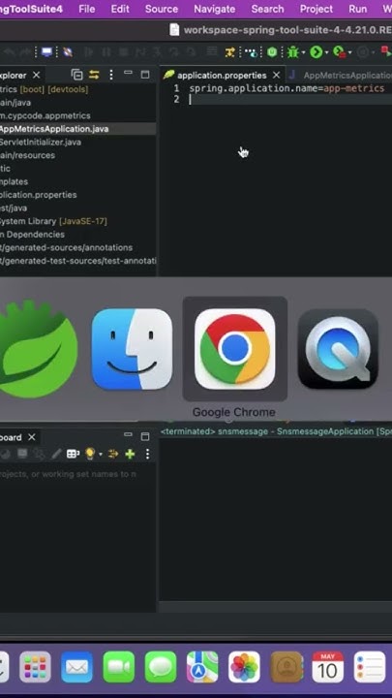Minimize the Boot Dashboard panel
392x698 pixels.
[128, 434]
